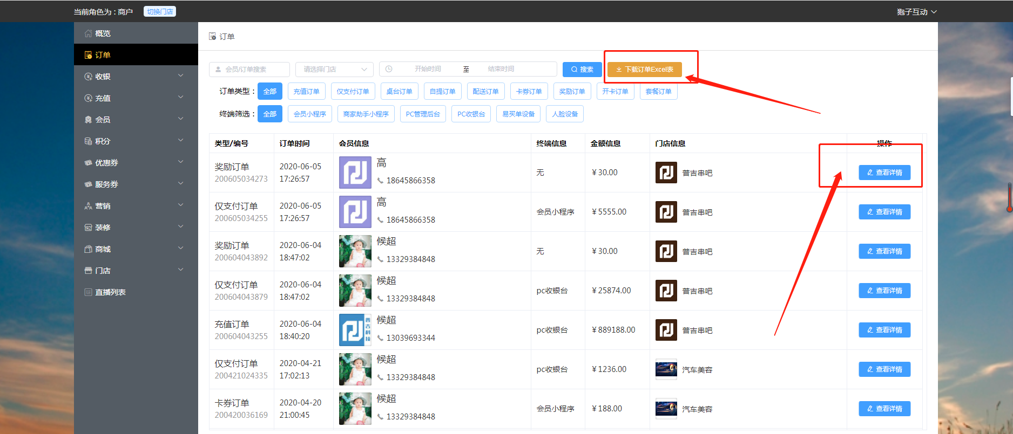Screen dimensions: 1013x434
Task: Filter terminal by 商家助手小程序
Action: 366,114
